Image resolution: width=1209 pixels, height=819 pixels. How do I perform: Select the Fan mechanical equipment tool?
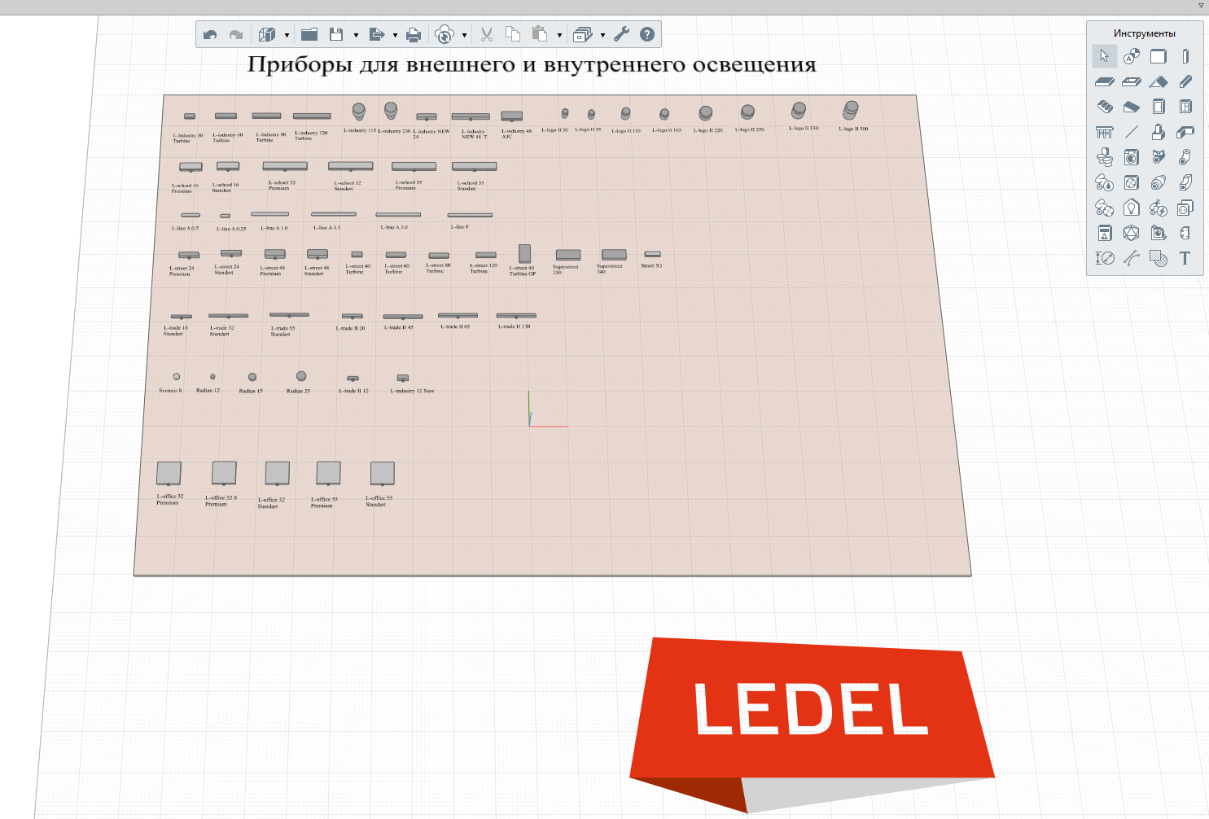[1132, 182]
